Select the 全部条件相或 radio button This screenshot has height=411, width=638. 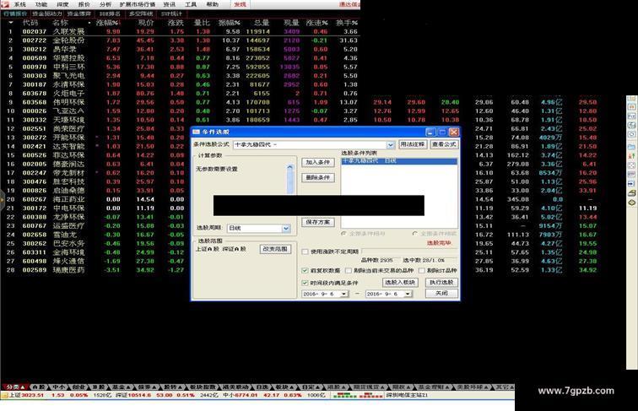(x=414, y=234)
